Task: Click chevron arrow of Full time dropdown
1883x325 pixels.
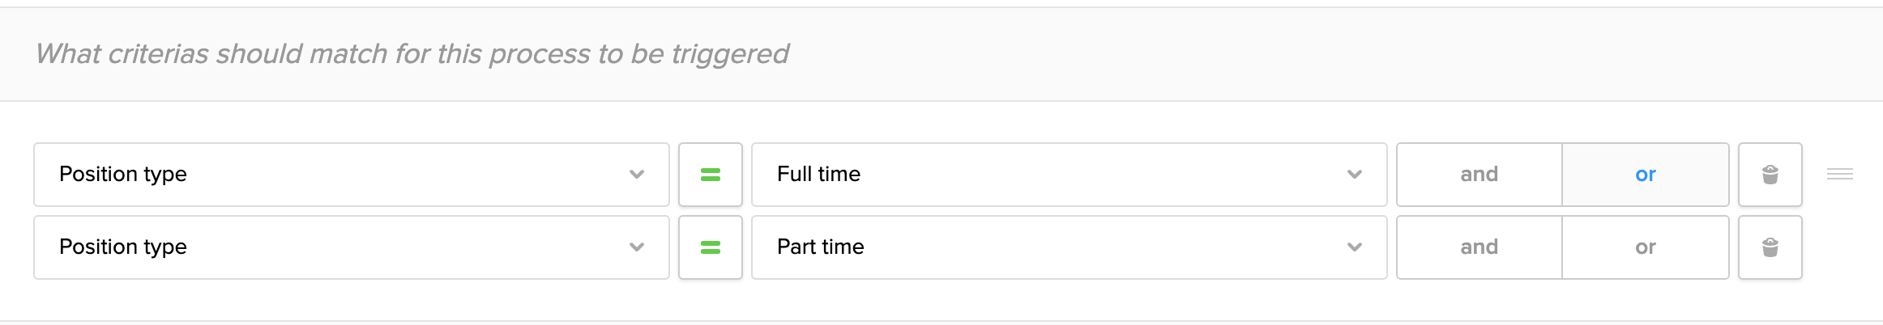Action: 1354,175
